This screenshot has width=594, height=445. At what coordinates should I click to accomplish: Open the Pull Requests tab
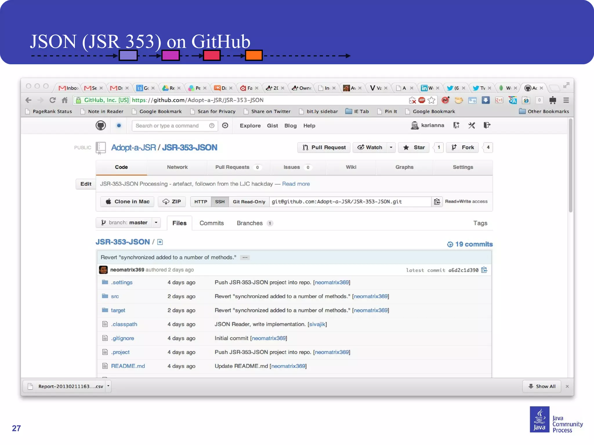point(238,167)
